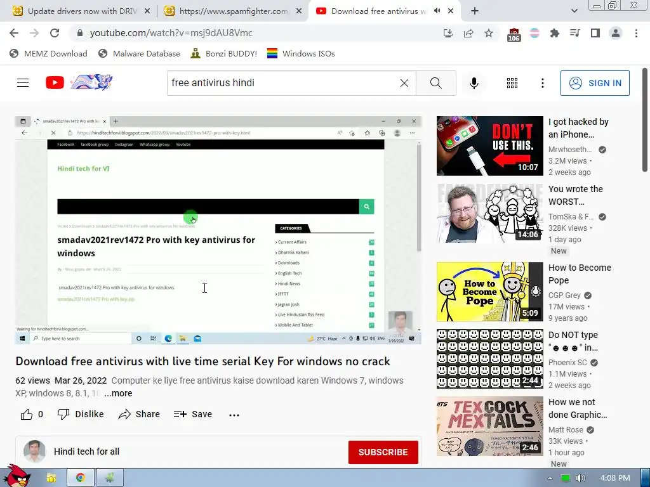The width and height of the screenshot is (650, 487).
Task: Open the YouTube apps grid
Action: point(512,83)
